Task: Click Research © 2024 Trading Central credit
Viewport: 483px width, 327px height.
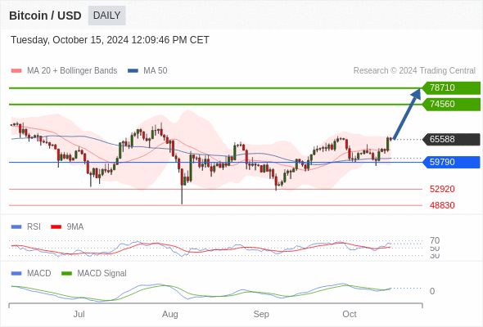Action: pos(414,71)
